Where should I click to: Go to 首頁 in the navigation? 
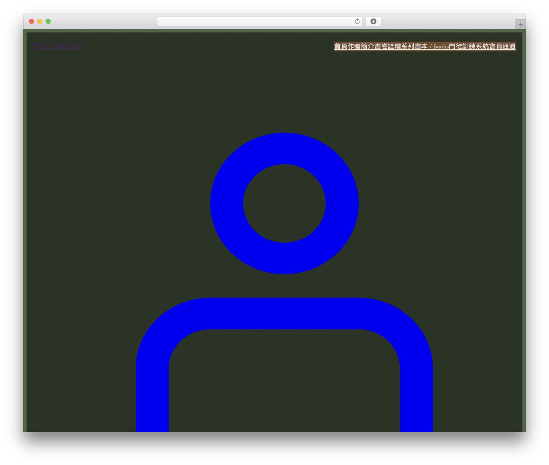tap(341, 46)
